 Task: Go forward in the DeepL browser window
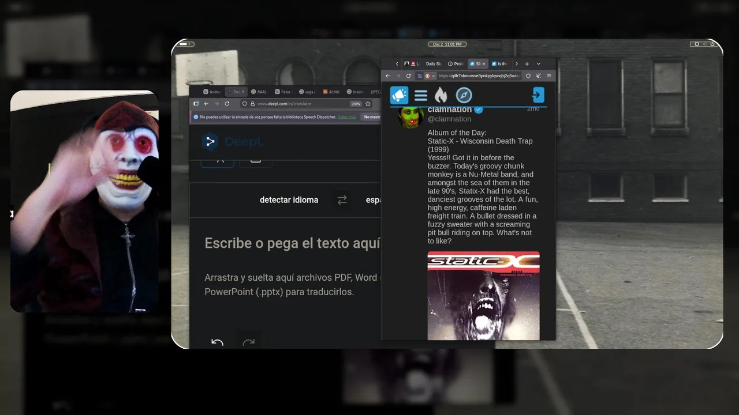coord(217,104)
